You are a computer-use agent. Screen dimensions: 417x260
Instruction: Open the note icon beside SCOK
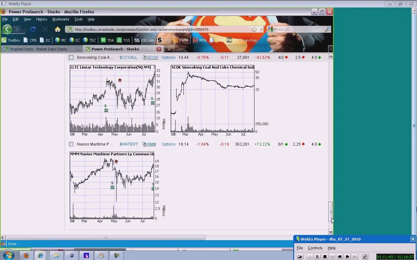click(144, 58)
